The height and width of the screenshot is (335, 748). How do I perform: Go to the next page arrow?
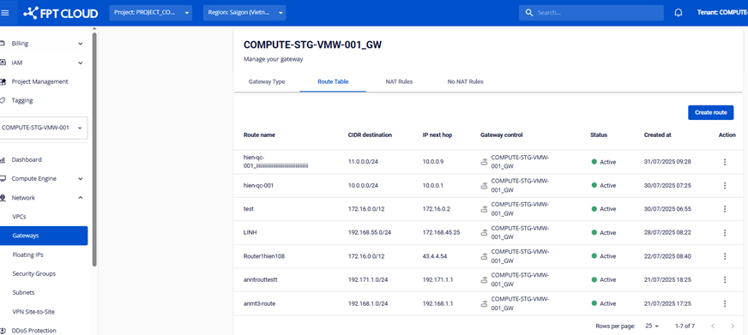pos(733,326)
